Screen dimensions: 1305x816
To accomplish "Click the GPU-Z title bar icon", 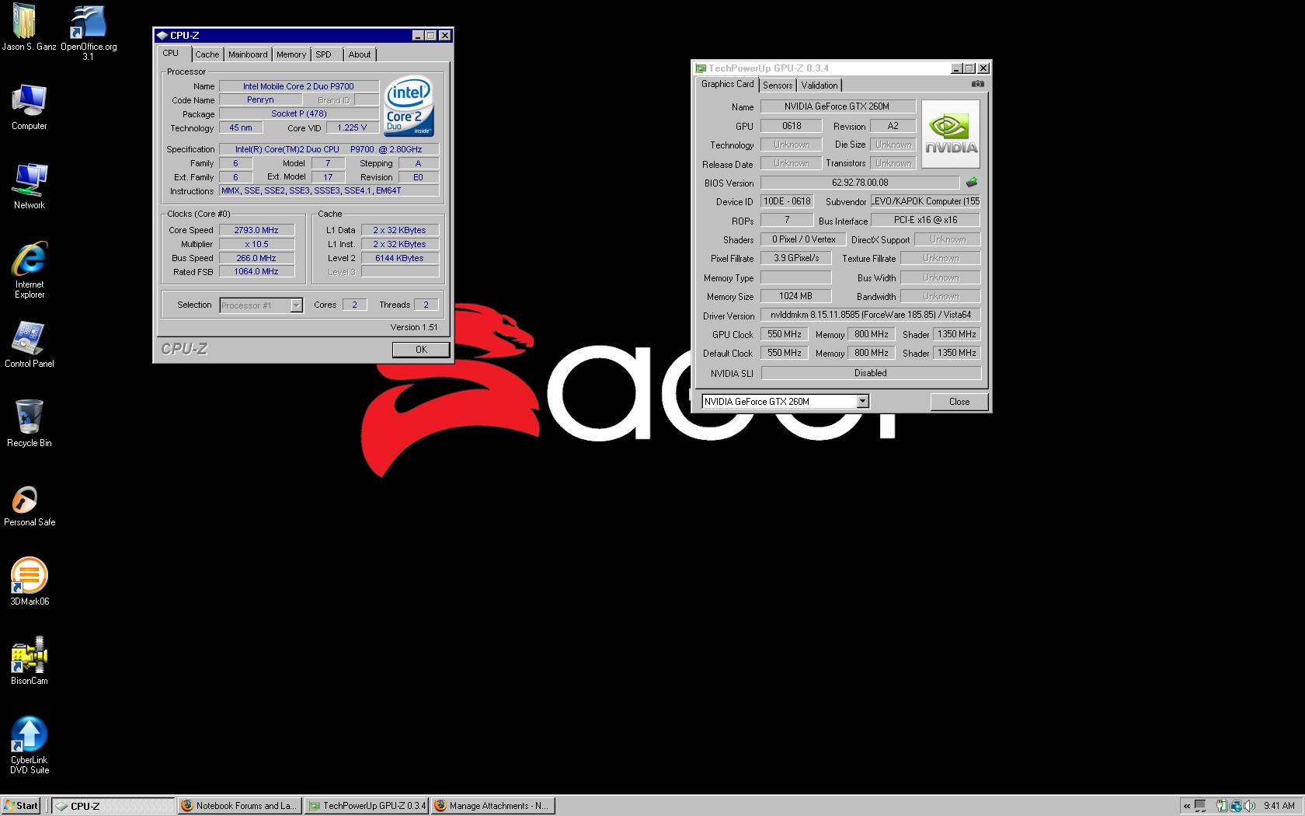I will coord(701,68).
